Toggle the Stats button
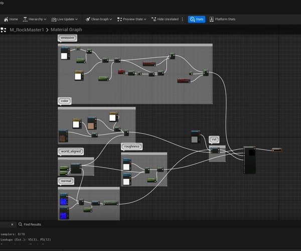 (197, 19)
